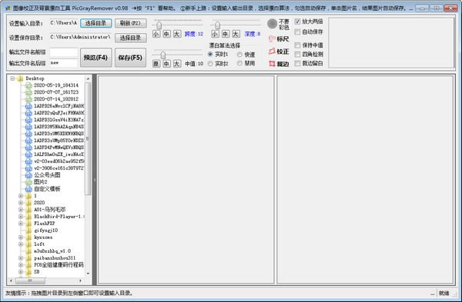The image size is (462, 302).
Task: Collapse the Desktop tree node
Action: [x=12, y=78]
